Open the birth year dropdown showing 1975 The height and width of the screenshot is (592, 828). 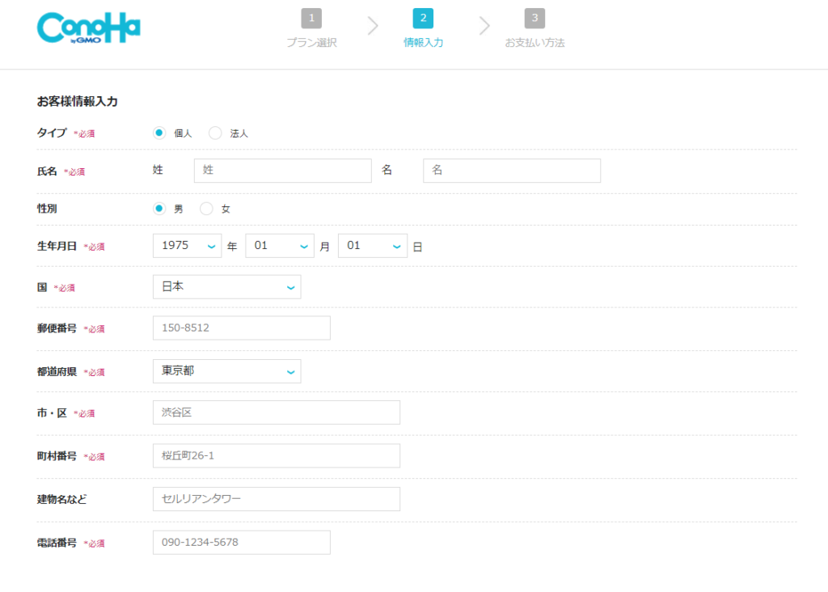(187, 246)
